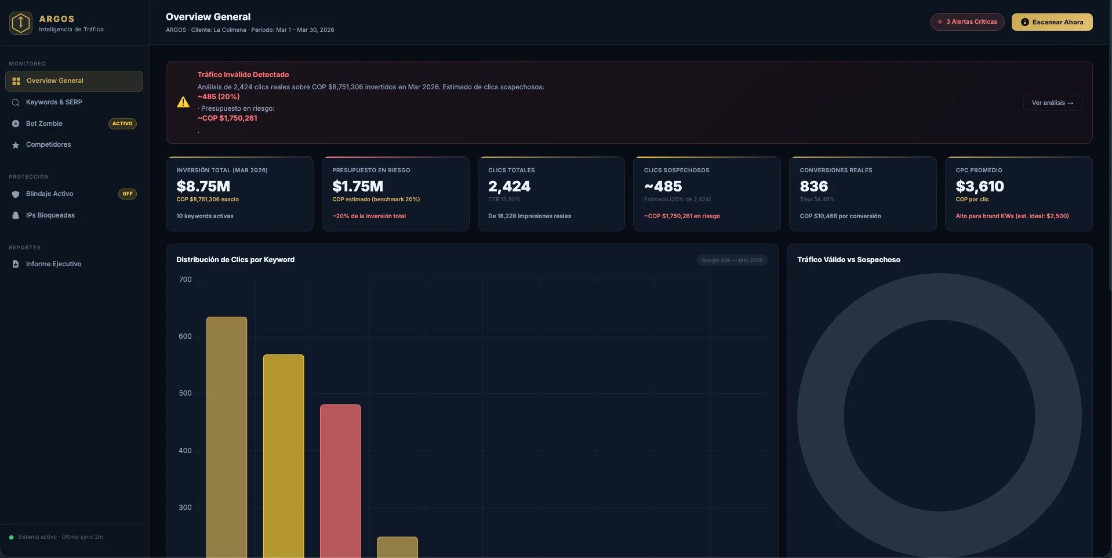Select the ~485 value in Clics Sospechosos card
This screenshot has height=558, width=1112.
click(x=663, y=186)
